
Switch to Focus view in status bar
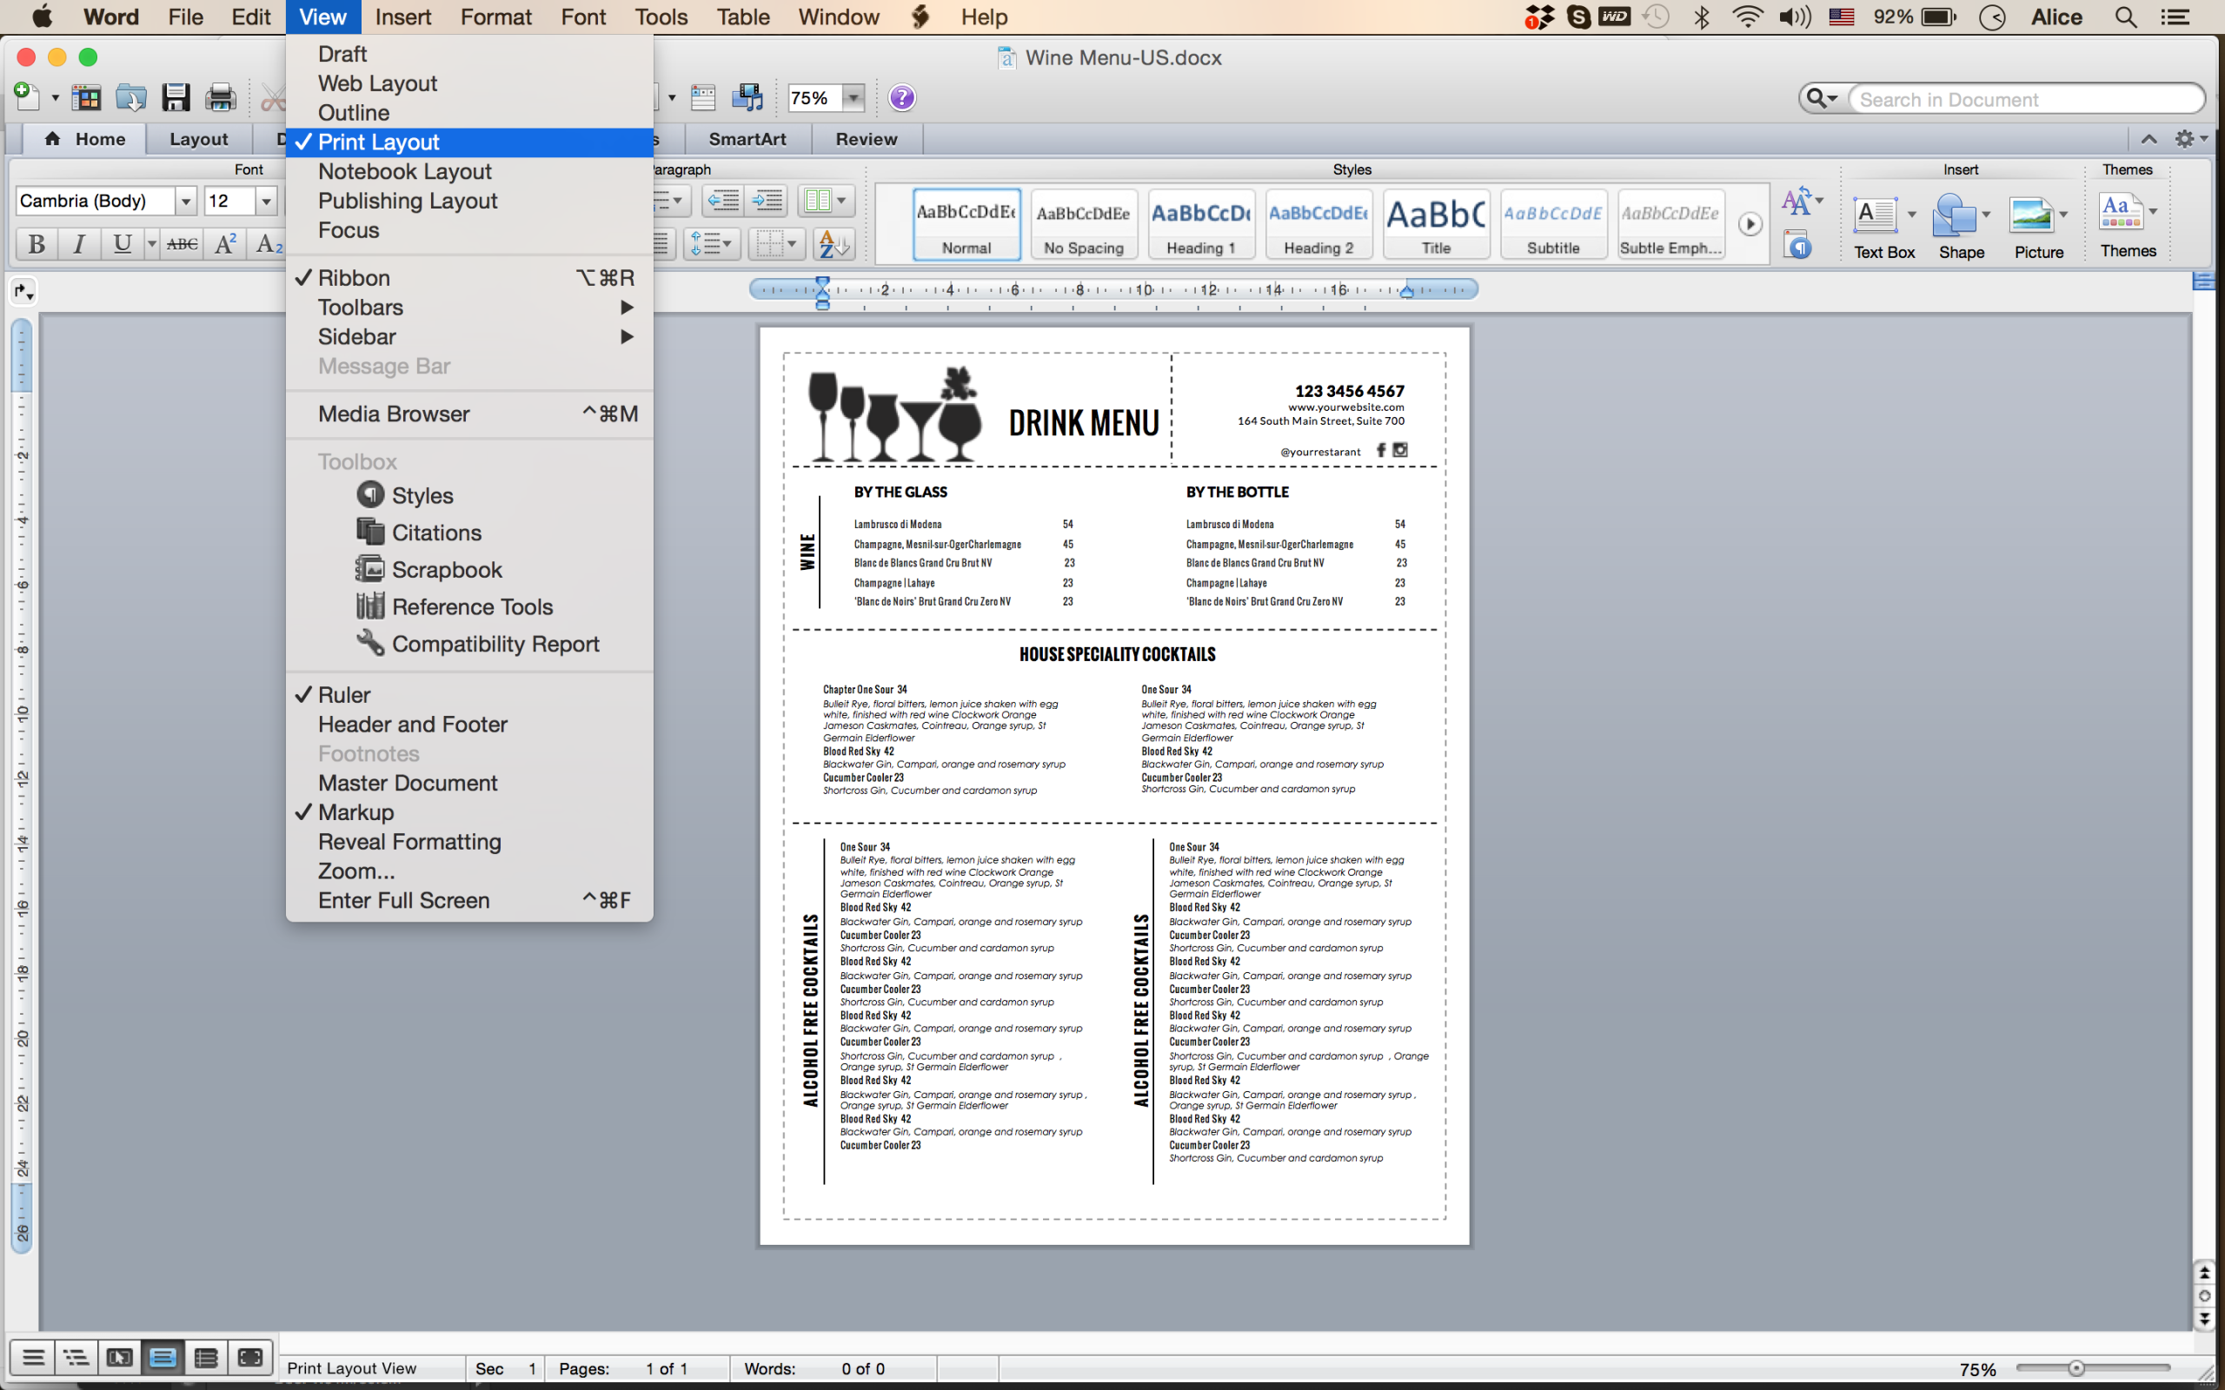(249, 1358)
